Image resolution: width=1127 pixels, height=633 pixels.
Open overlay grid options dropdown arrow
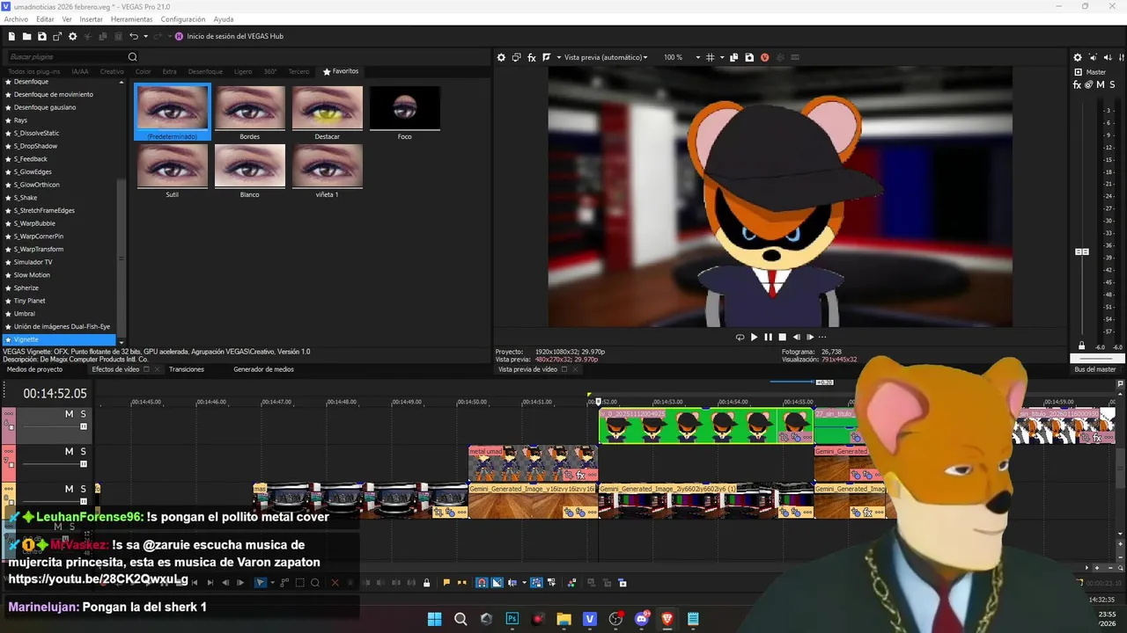click(720, 57)
